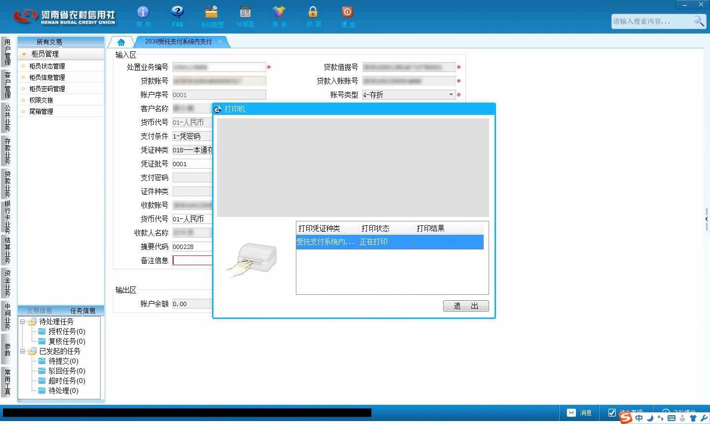Image resolution: width=710 pixels, height=424 pixels.
Task: Open the 支付条件 1-凭密码 dropdown
Action: [x=192, y=136]
